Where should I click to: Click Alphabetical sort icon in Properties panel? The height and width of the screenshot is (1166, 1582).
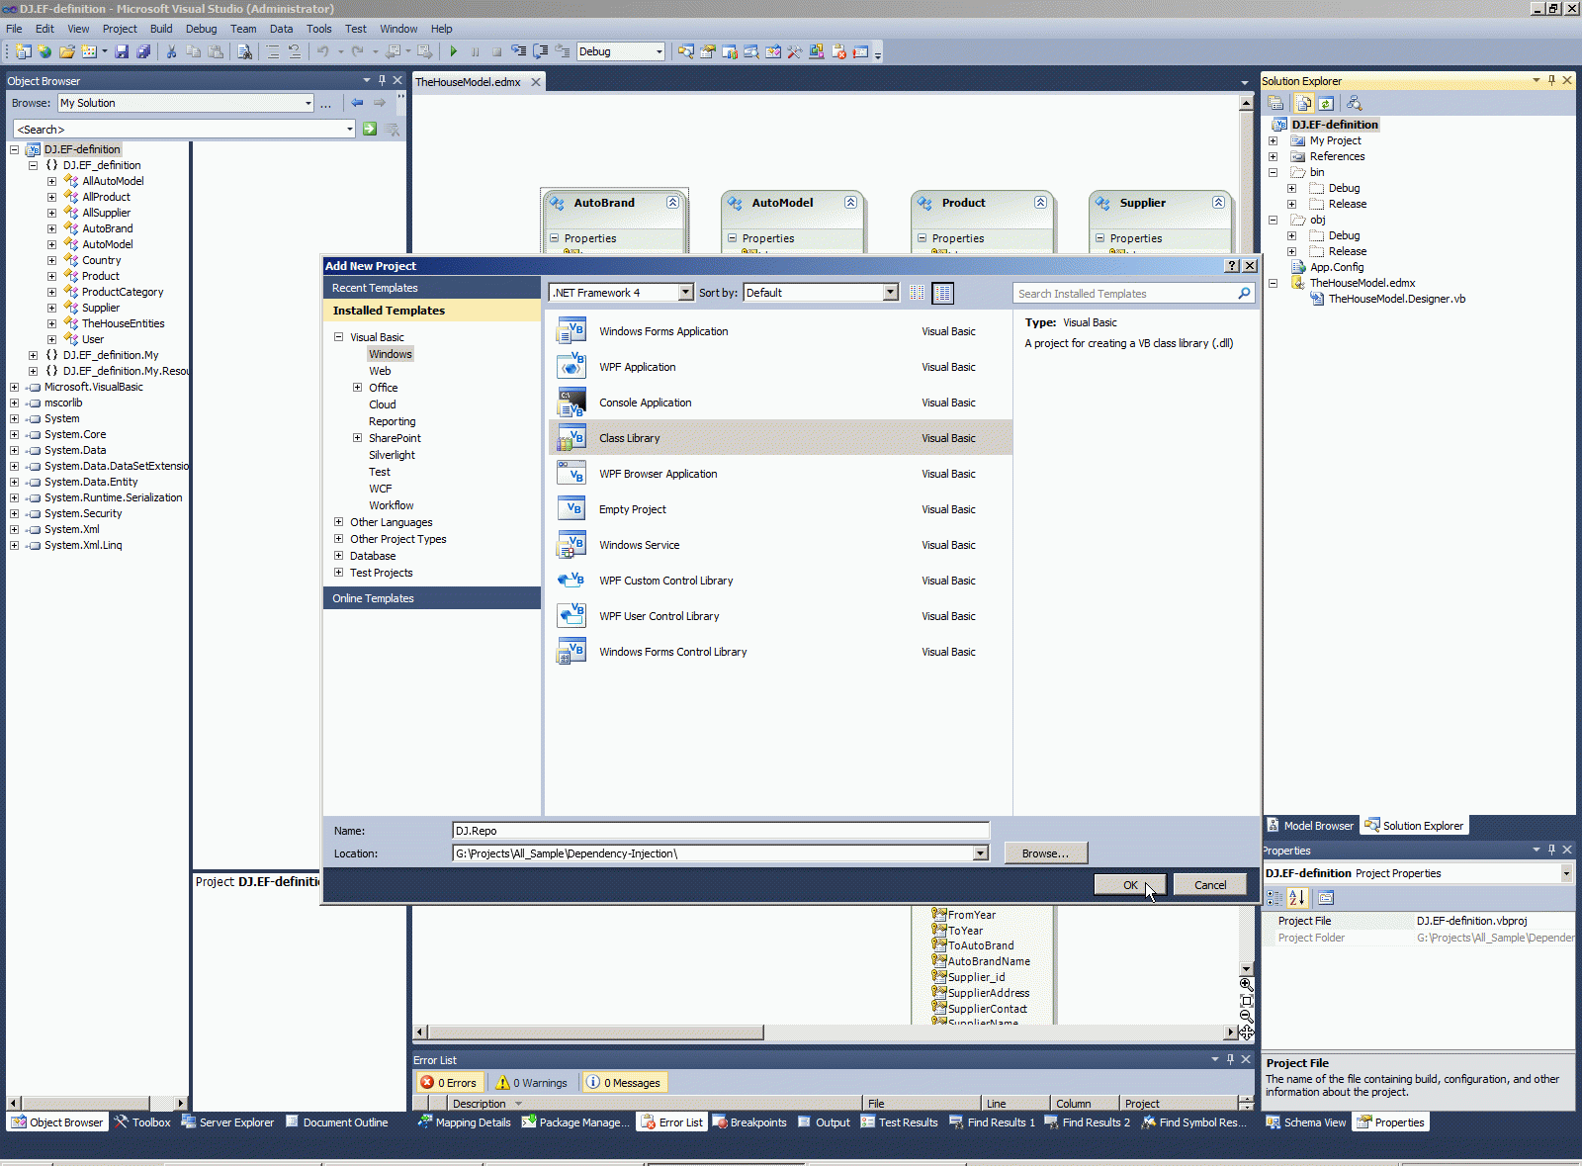click(1298, 898)
